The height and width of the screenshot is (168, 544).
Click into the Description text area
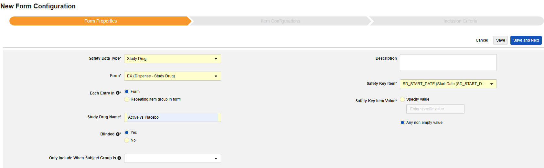(x=448, y=63)
